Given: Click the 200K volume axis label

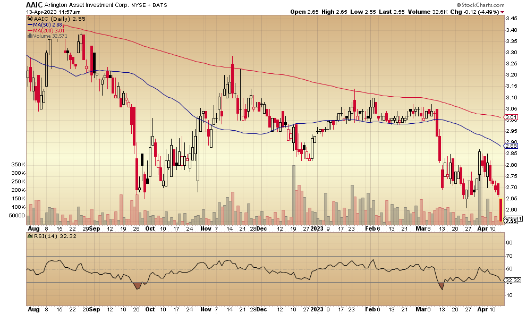Looking at the screenshot, I should coord(19,190).
